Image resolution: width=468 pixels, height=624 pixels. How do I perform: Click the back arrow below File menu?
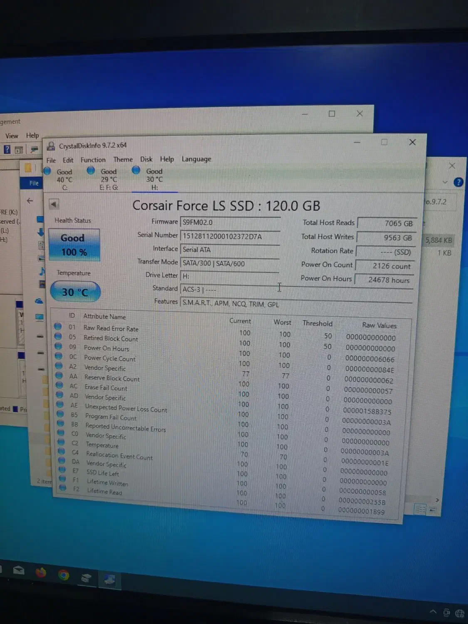pyautogui.click(x=54, y=204)
